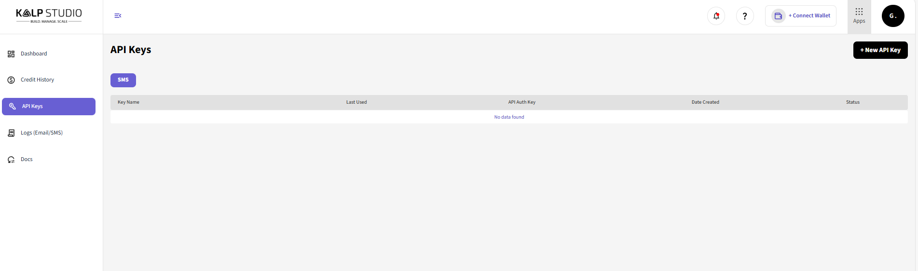This screenshot has width=918, height=271.
Task: Click the Kalp Studio logo
Action: coord(49,15)
